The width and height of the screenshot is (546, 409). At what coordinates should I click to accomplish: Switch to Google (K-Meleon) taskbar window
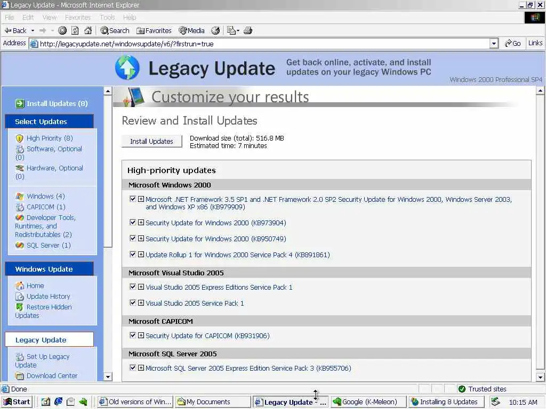368,402
